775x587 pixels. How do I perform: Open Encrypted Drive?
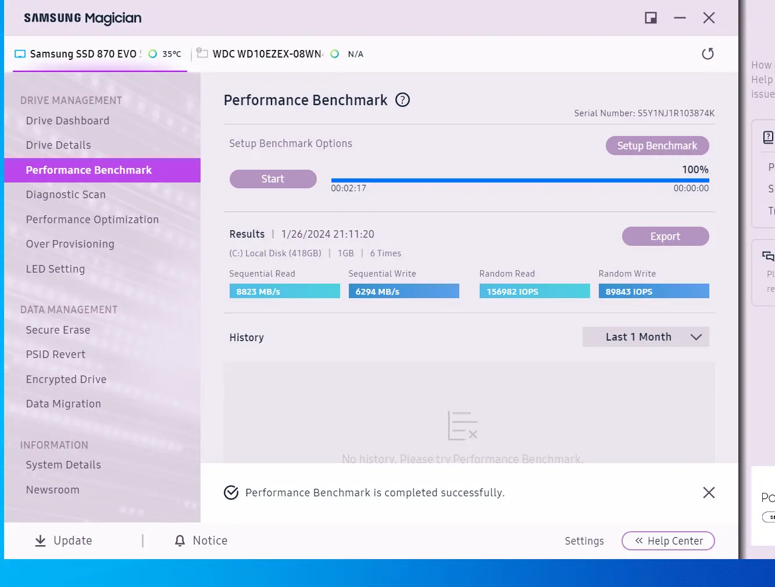(x=66, y=380)
